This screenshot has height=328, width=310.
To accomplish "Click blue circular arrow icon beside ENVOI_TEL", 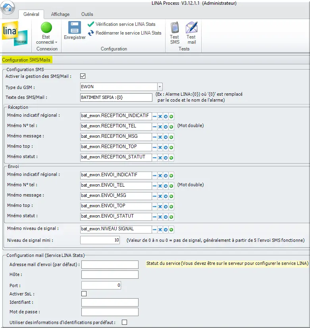I will 166,186.
